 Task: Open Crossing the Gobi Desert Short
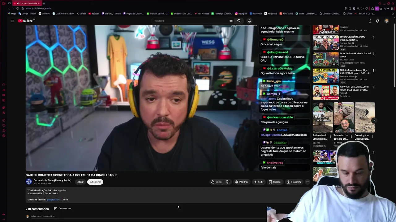pyautogui.click(x=365, y=117)
